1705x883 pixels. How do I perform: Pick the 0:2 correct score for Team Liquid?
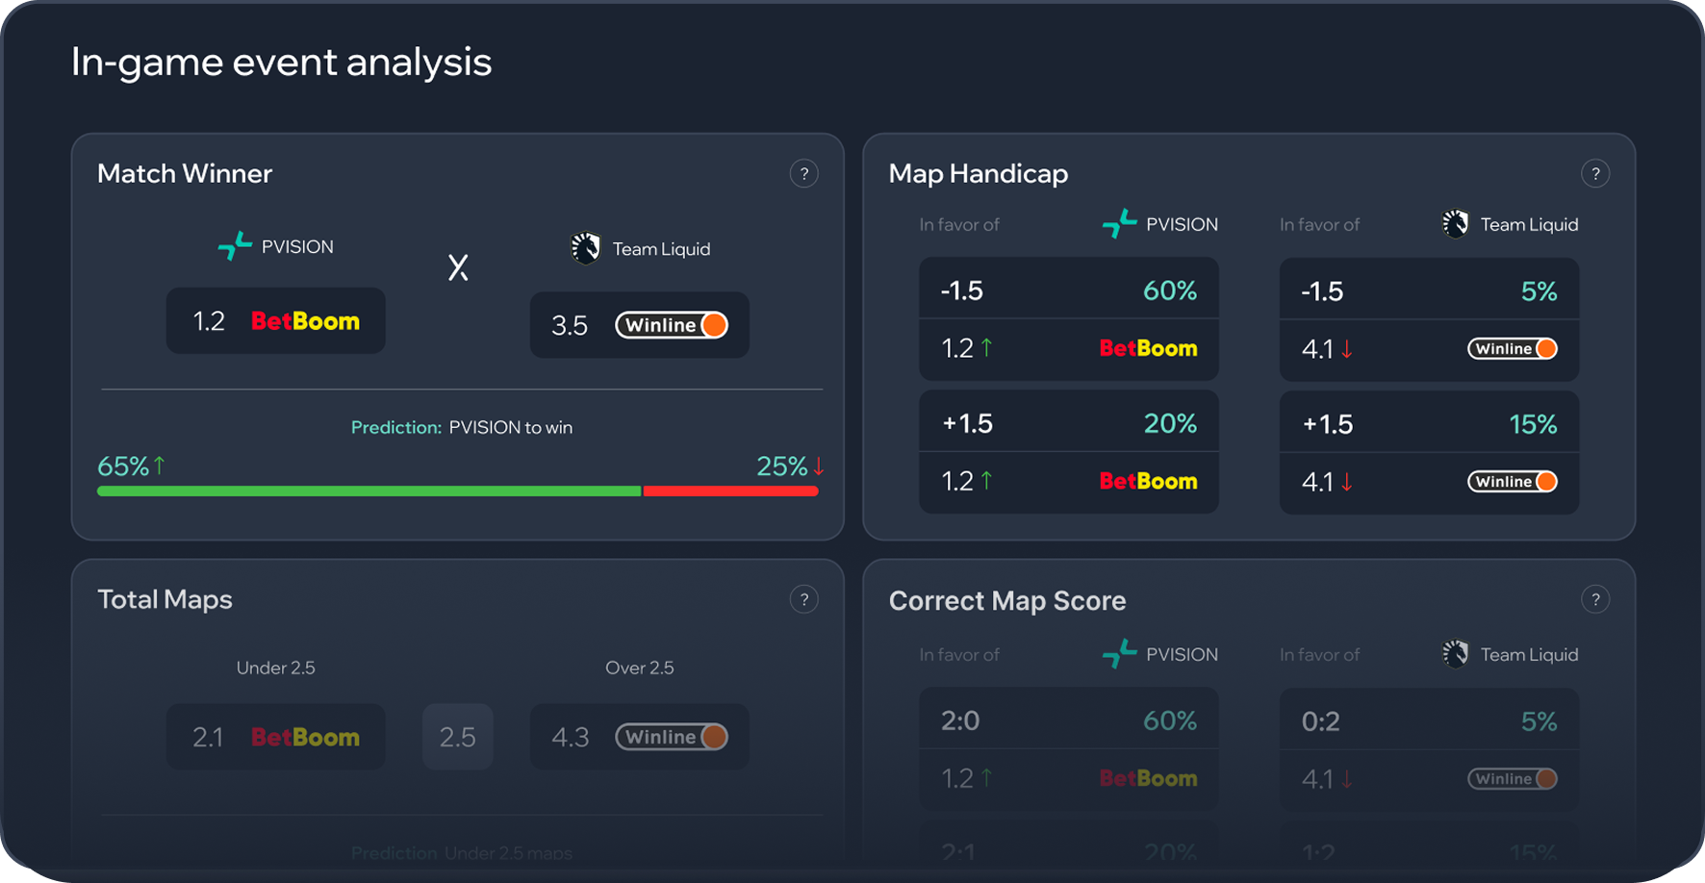(x=1428, y=720)
